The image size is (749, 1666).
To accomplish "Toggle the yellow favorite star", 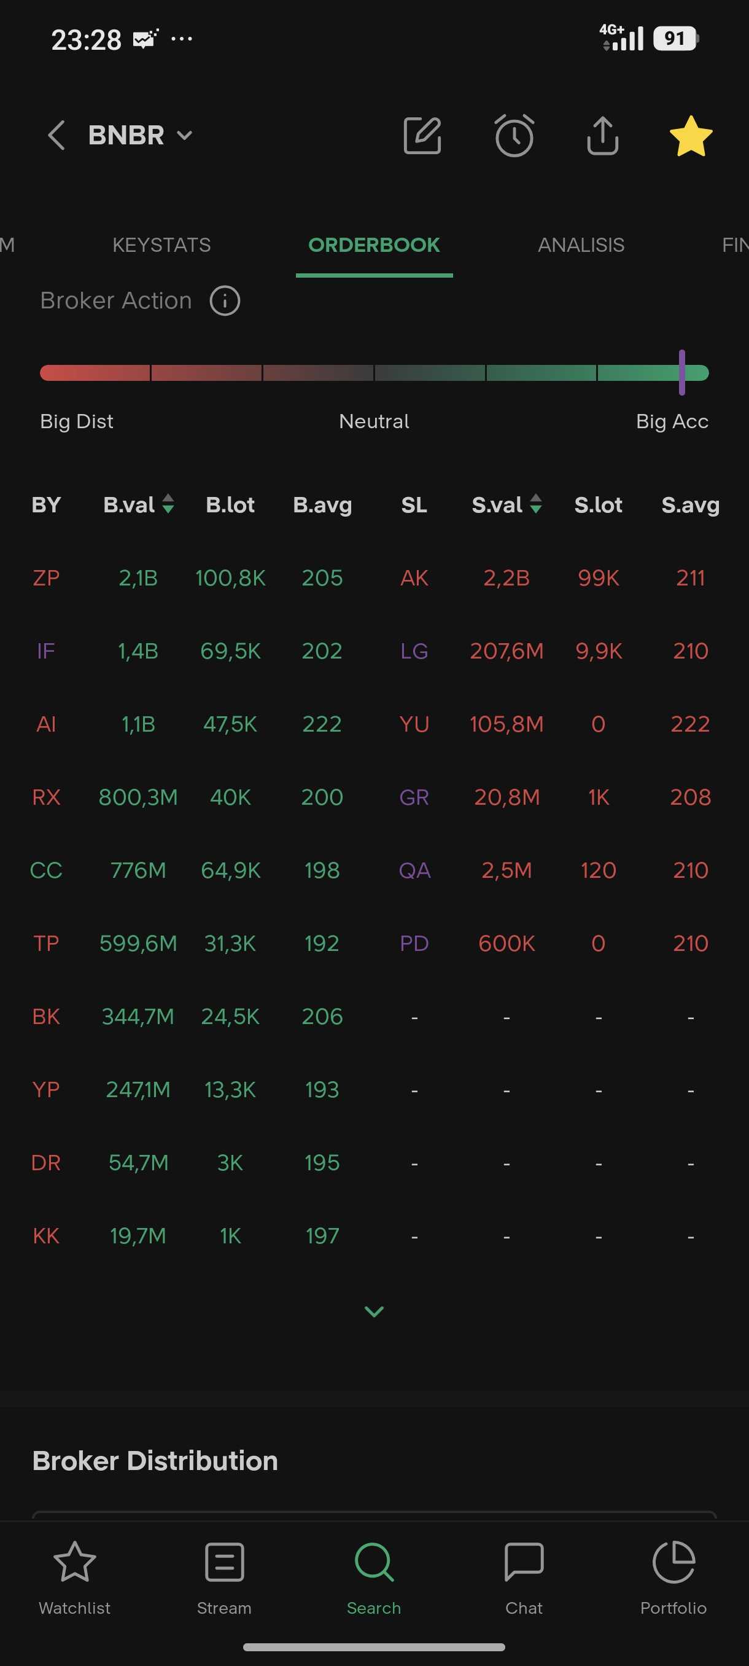I will 690,136.
